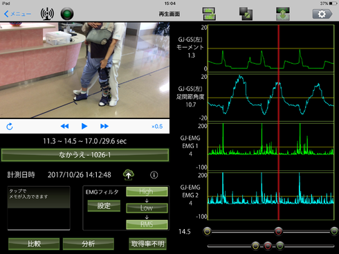Tap the loop replay icon
Viewport: 339px width, 254px height.
10,127
